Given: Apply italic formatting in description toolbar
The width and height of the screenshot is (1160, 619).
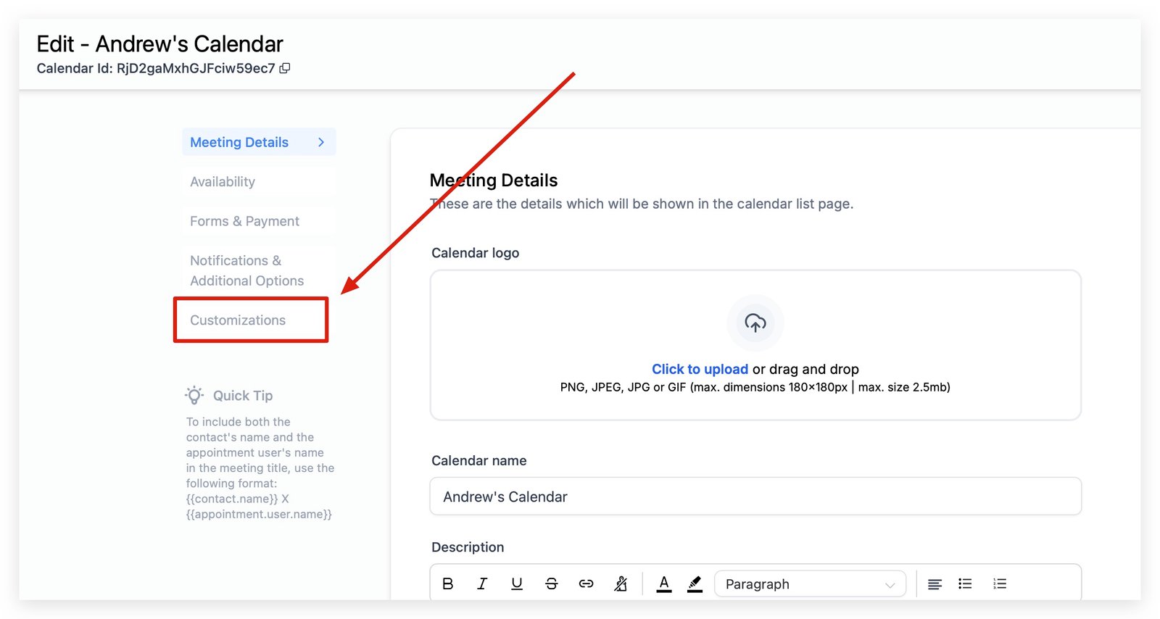Looking at the screenshot, I should [482, 584].
